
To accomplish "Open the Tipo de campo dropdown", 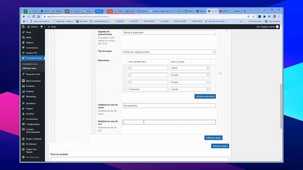I will click(169, 52).
